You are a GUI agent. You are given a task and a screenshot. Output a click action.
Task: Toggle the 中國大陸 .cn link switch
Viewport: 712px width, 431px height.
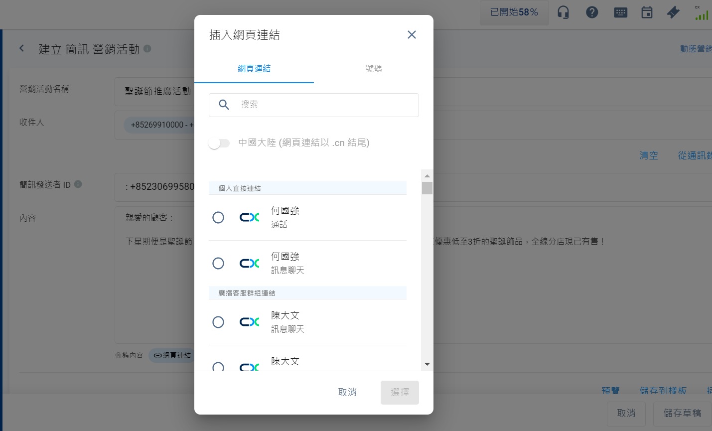(219, 144)
